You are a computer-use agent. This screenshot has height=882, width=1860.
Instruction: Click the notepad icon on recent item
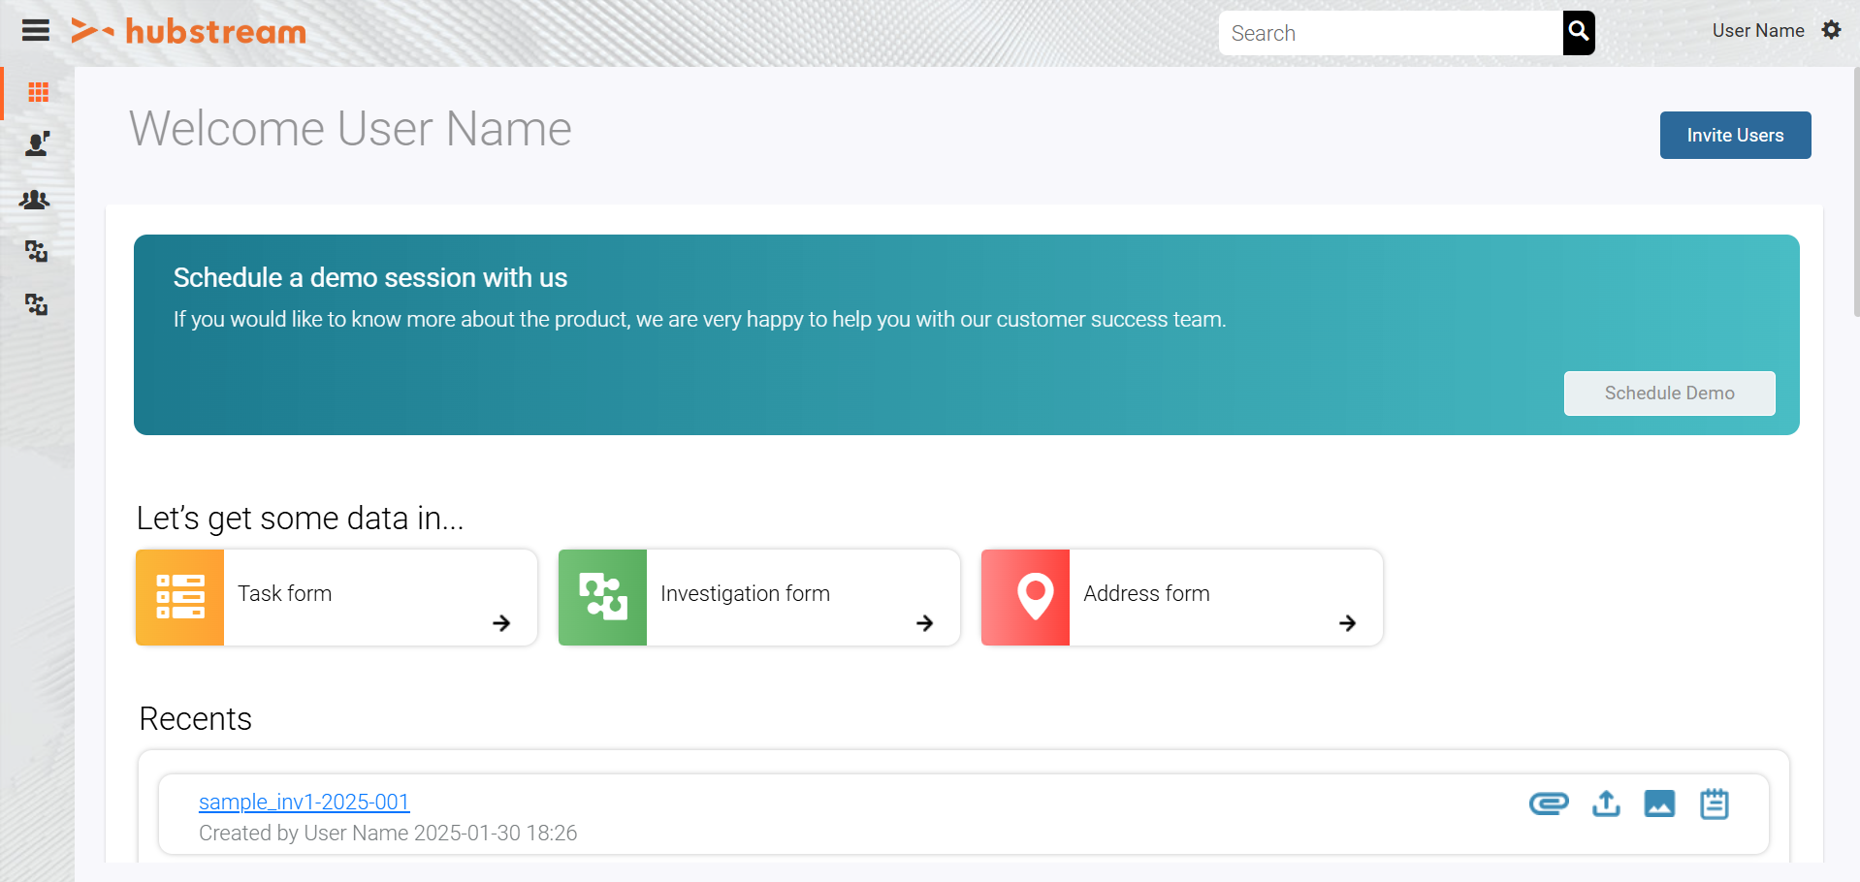[1714, 803]
